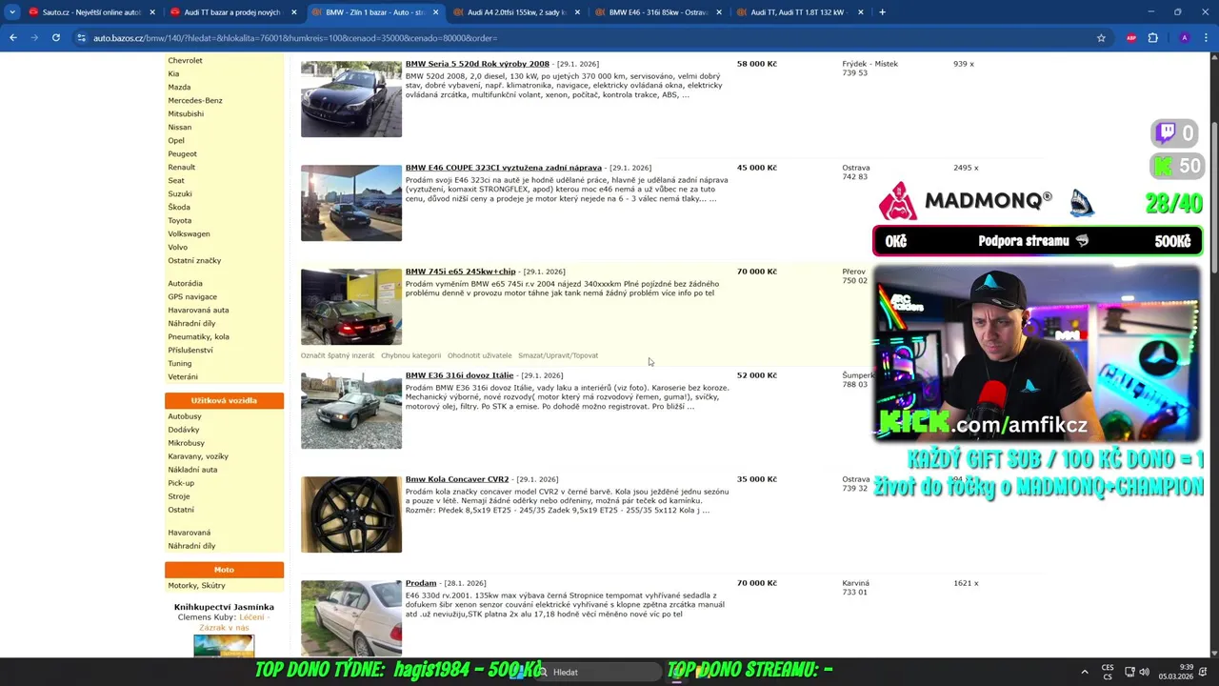
Task: View the E46 Coupe photo thumbnail
Action: pyautogui.click(x=351, y=203)
